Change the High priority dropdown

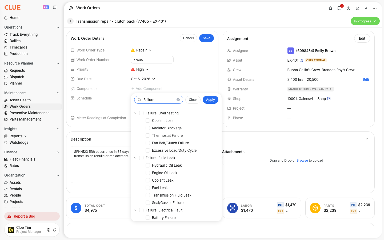[140, 69]
